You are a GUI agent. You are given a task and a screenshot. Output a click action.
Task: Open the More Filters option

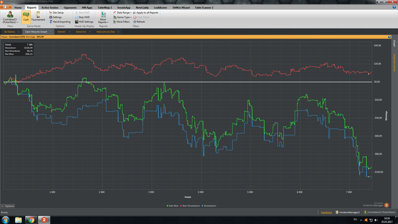(121, 22)
